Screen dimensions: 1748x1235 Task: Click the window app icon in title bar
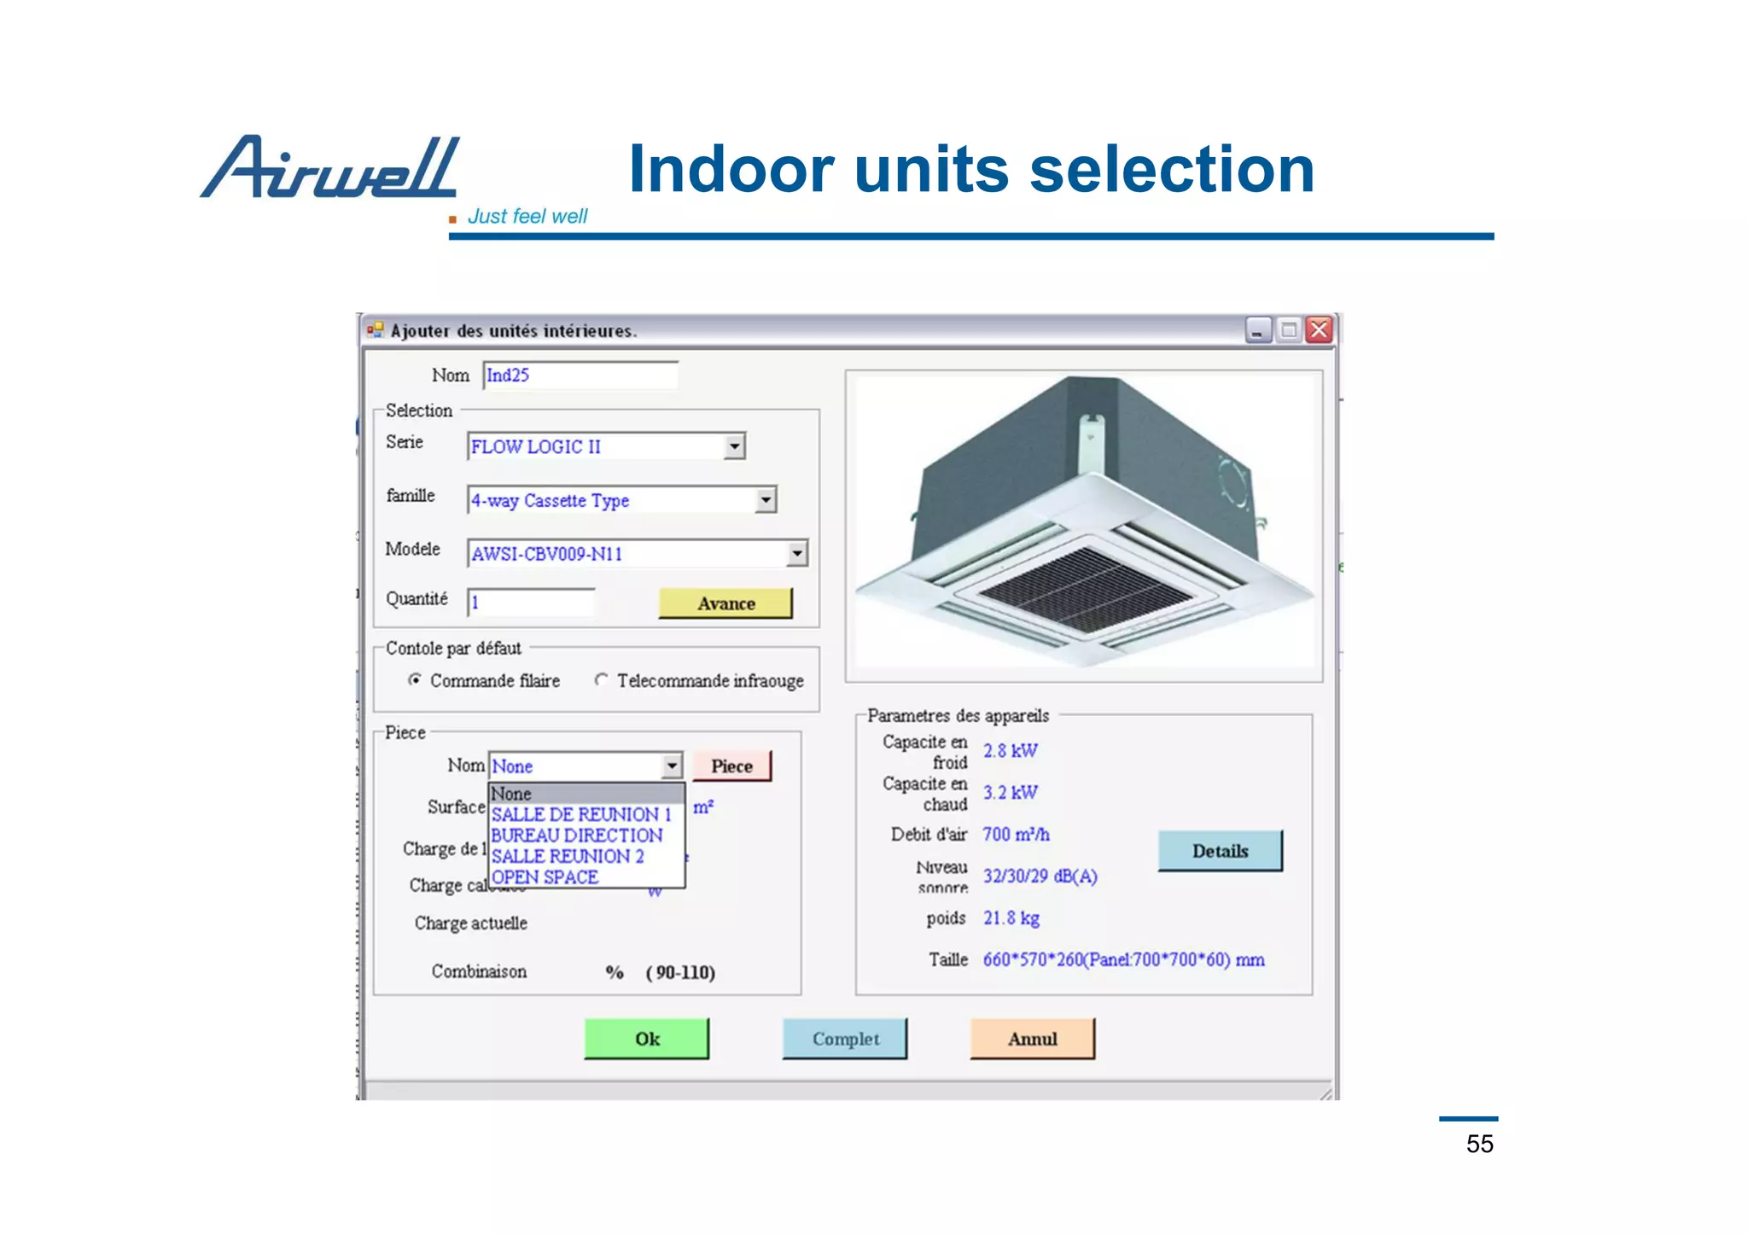click(376, 329)
